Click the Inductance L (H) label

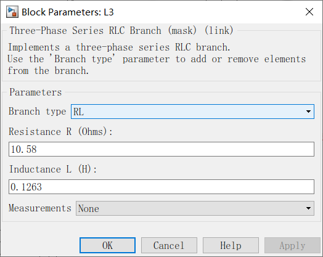(53, 169)
